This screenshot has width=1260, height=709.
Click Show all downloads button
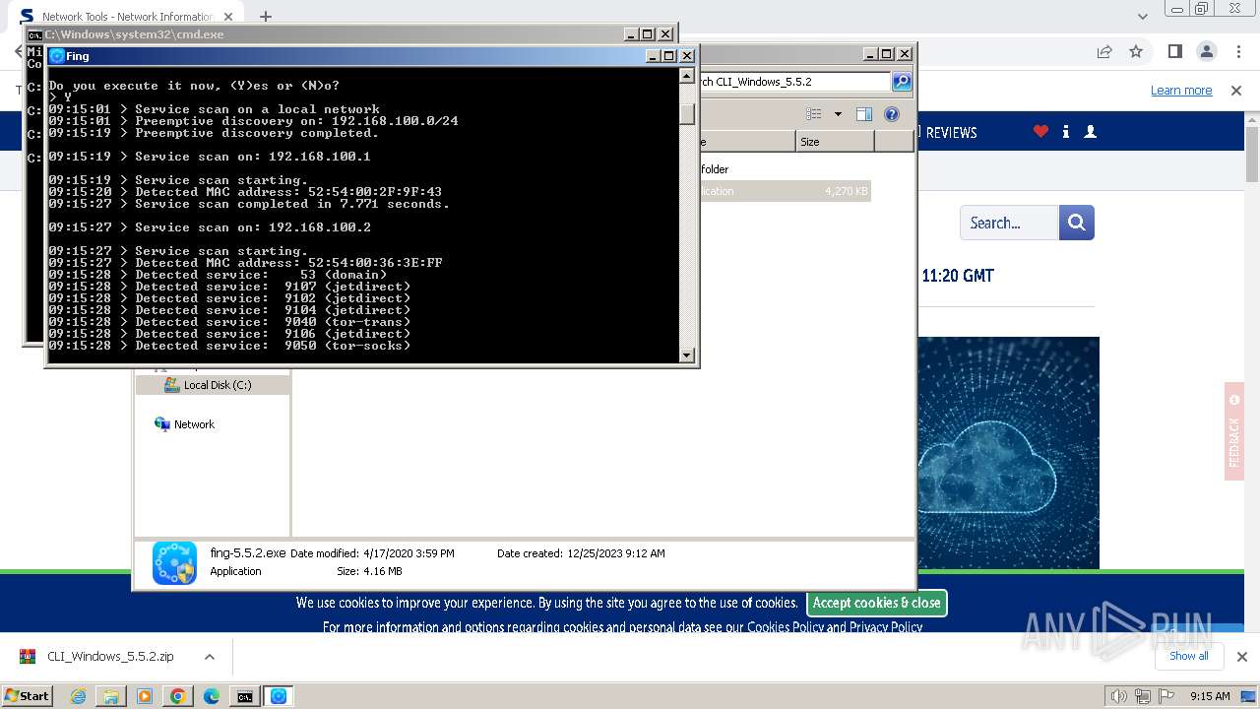(x=1188, y=656)
